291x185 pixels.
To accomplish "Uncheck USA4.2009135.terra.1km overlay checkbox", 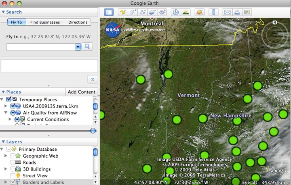I will point(13,106).
